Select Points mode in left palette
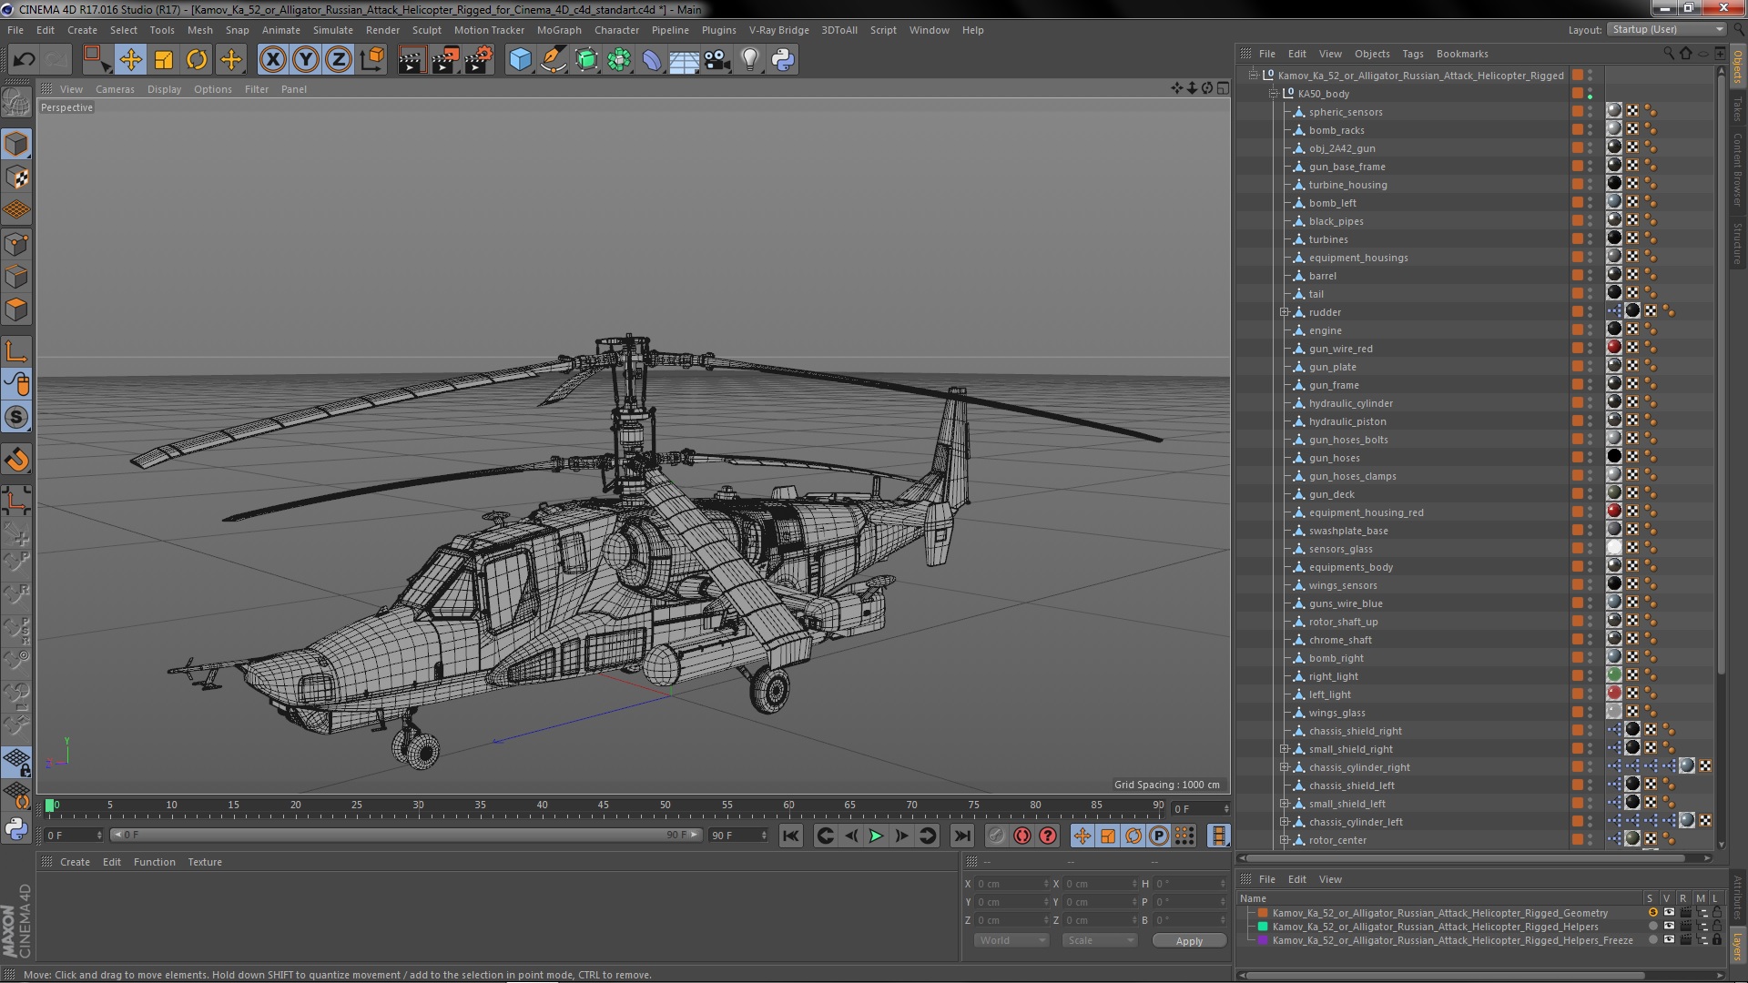1748x983 pixels. point(16,244)
